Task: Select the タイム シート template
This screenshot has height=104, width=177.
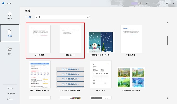Action: (x=101, y=74)
